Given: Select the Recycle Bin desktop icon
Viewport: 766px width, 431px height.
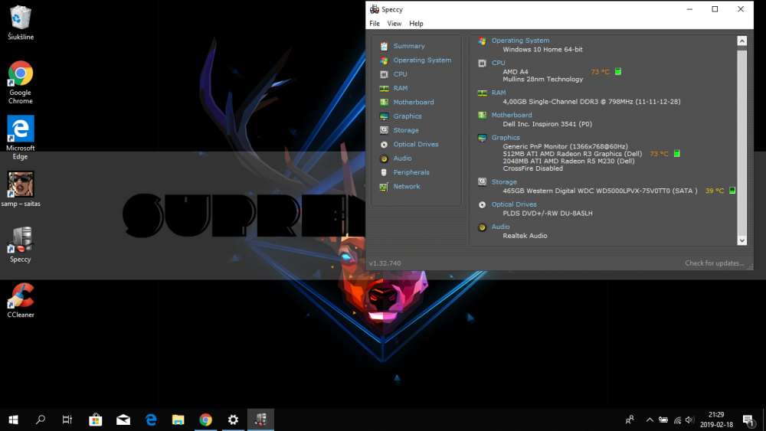Looking at the screenshot, I should [x=21, y=22].
